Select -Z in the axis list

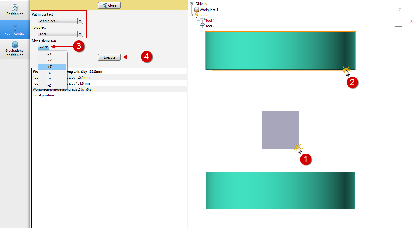[x=50, y=85]
